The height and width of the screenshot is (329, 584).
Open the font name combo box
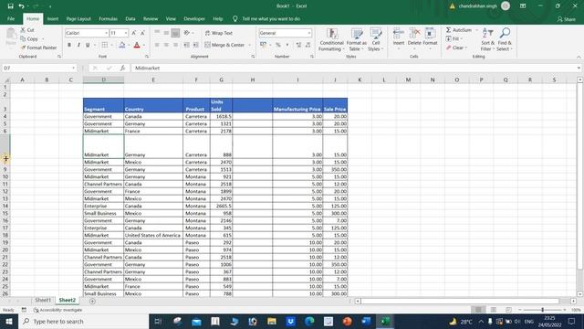click(x=87, y=33)
